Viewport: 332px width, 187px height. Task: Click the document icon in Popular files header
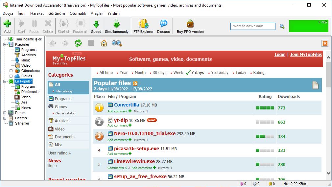click(x=315, y=85)
